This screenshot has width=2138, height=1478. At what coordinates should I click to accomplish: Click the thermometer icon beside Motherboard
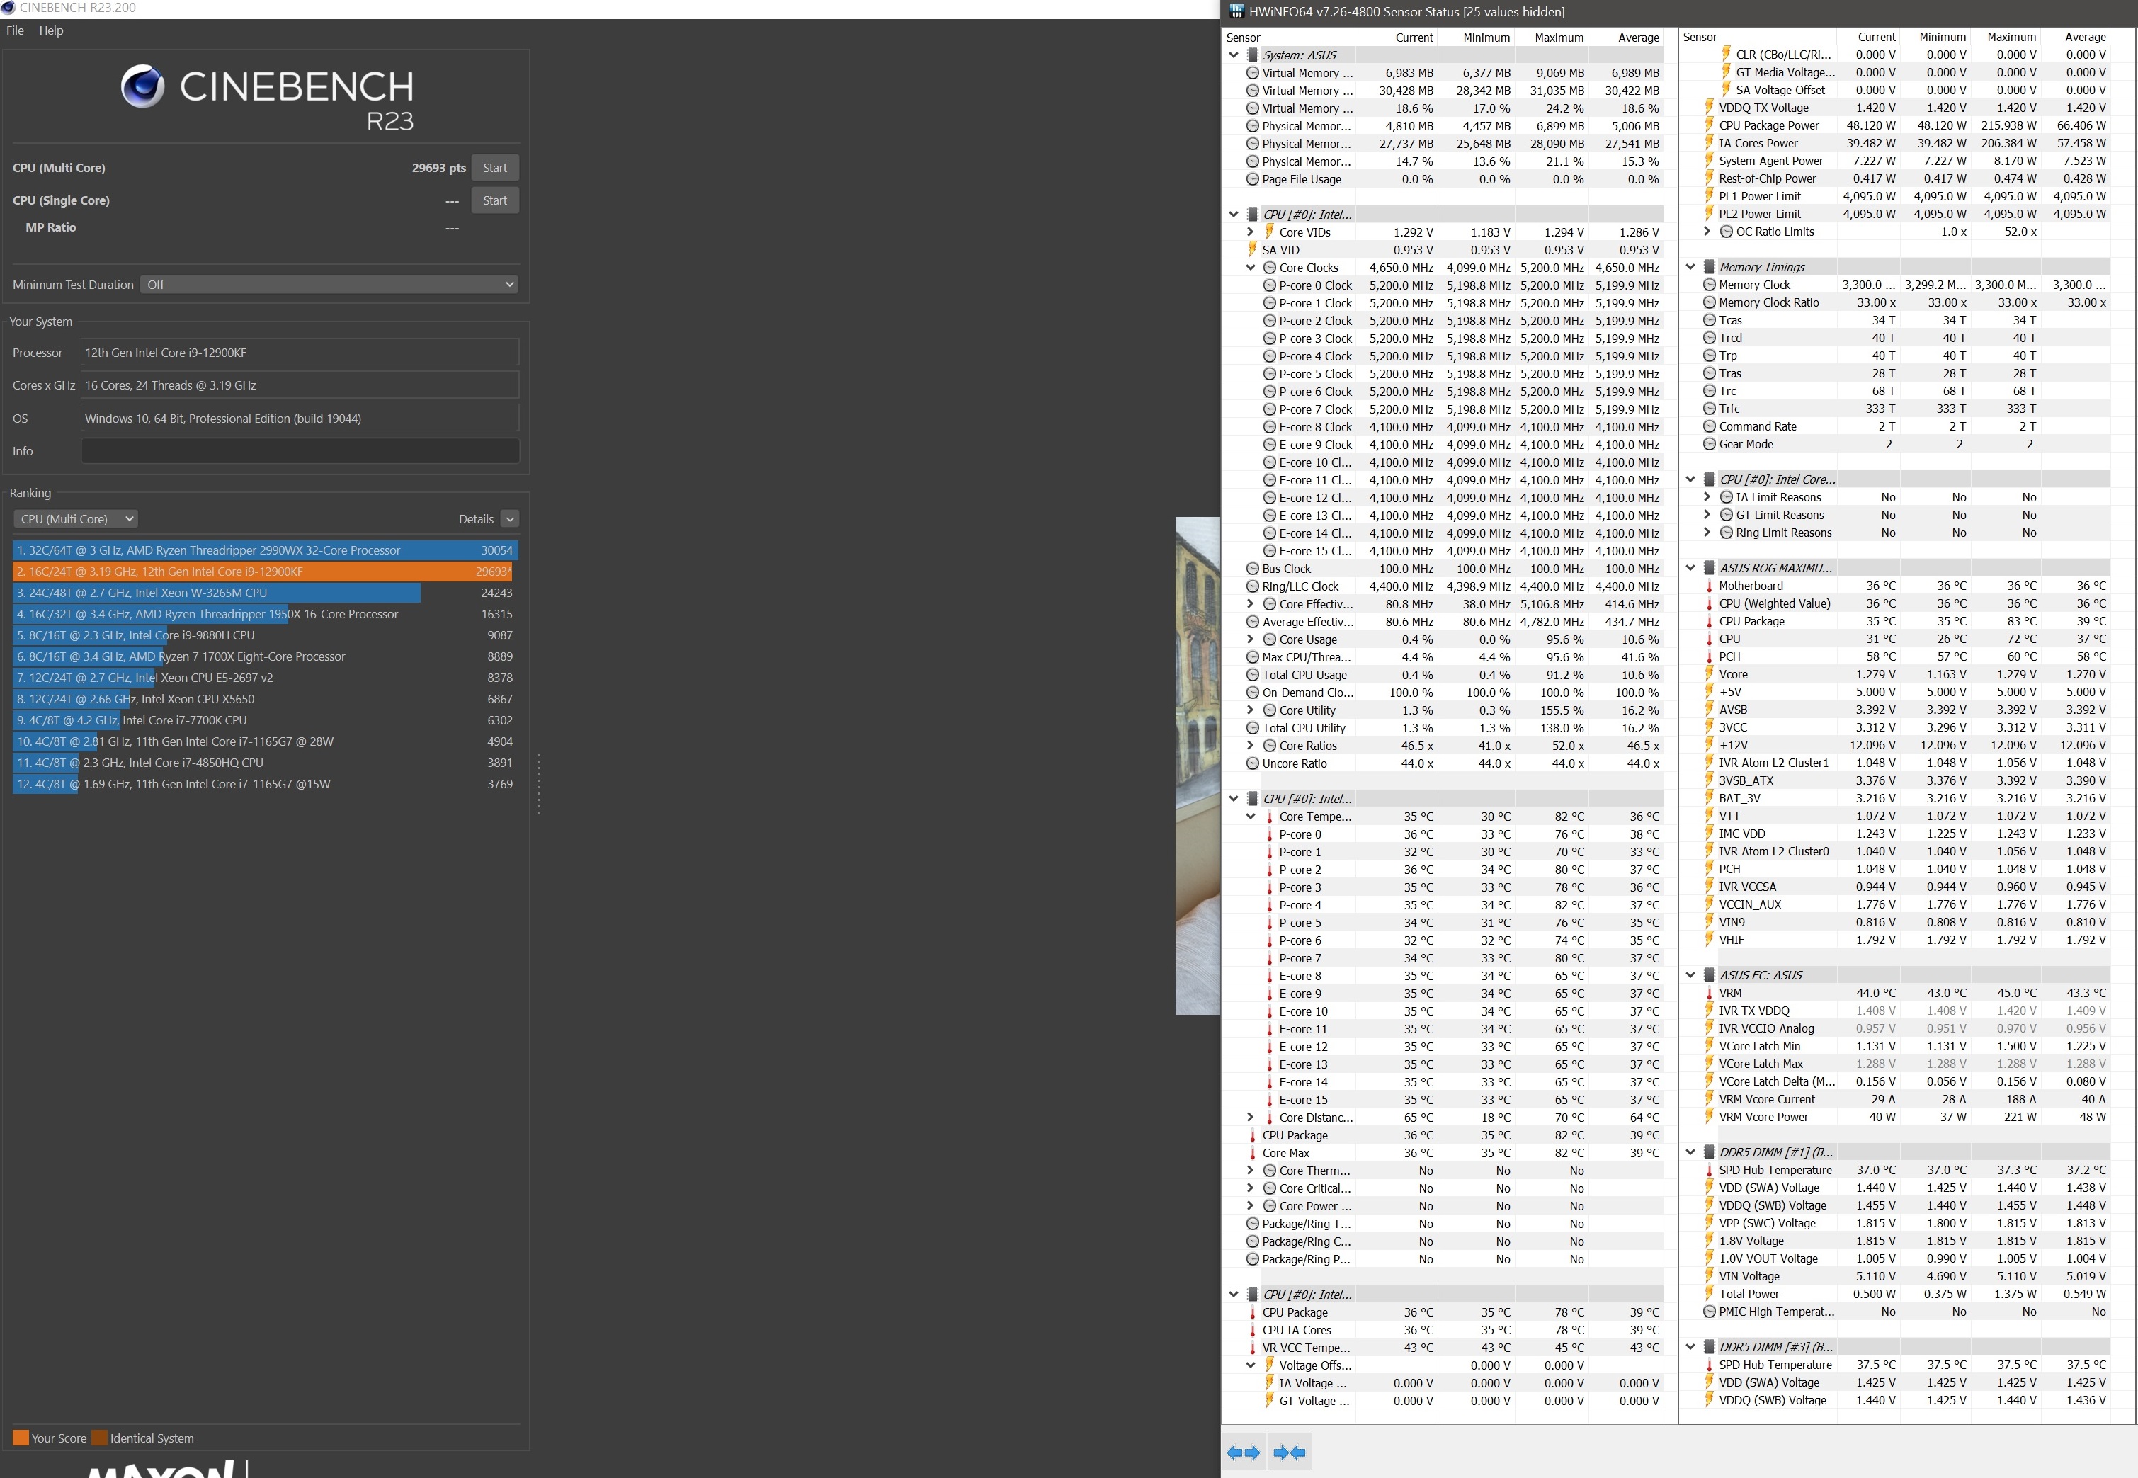coord(1710,586)
